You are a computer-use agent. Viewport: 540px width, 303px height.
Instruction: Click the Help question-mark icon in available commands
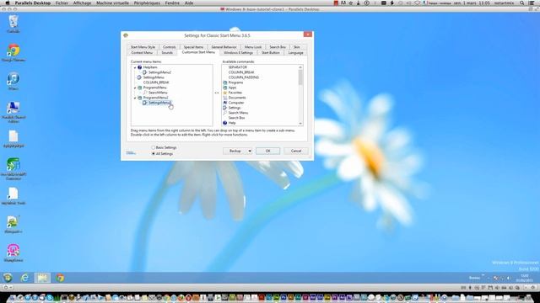(225, 123)
